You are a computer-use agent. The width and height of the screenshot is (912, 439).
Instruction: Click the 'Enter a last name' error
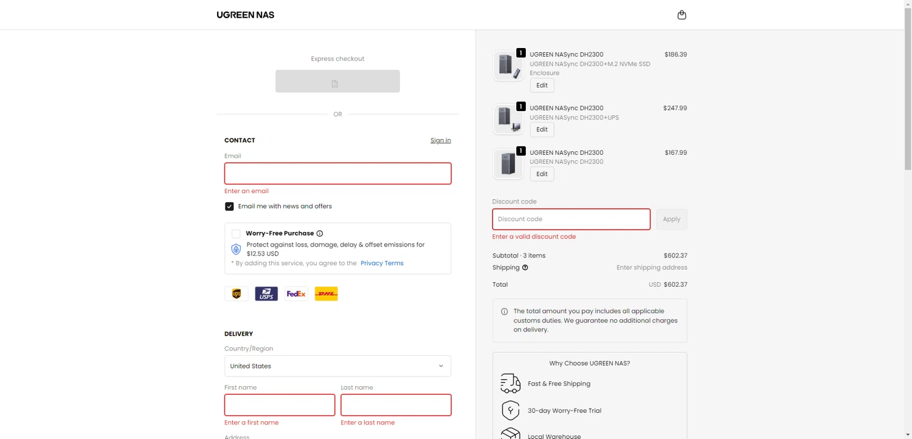pos(368,423)
